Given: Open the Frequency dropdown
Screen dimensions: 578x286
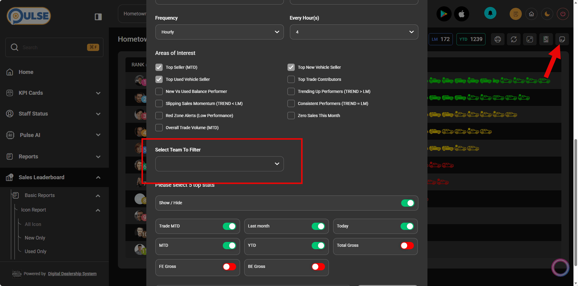Looking at the screenshot, I should 219,32.
